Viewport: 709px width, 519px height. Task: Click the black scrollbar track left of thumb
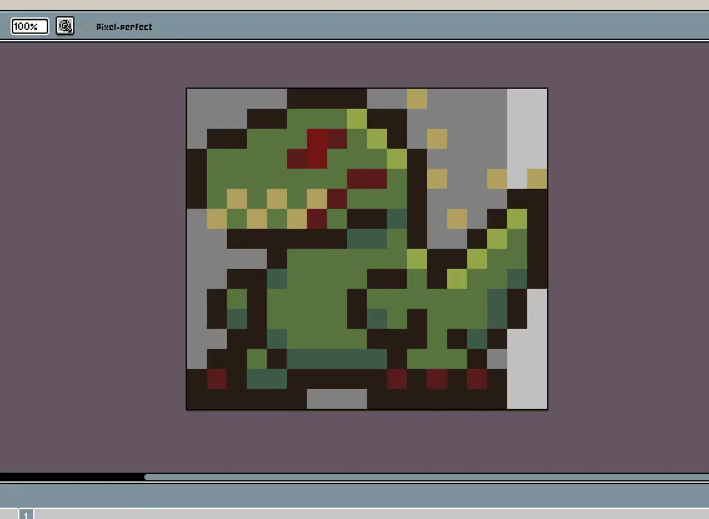(x=72, y=477)
